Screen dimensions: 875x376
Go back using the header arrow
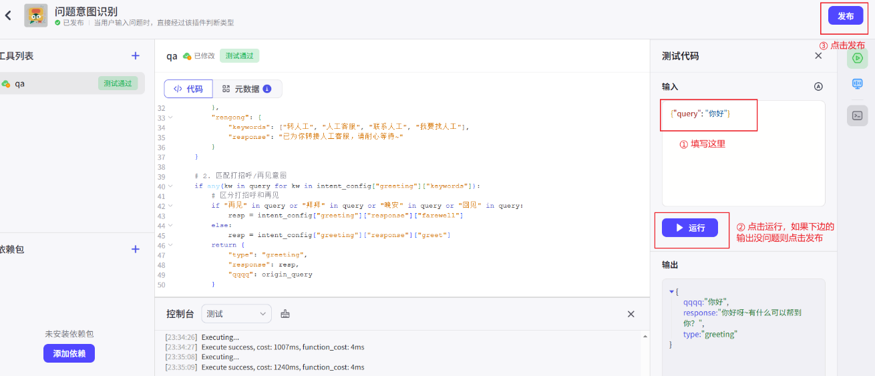[8, 15]
